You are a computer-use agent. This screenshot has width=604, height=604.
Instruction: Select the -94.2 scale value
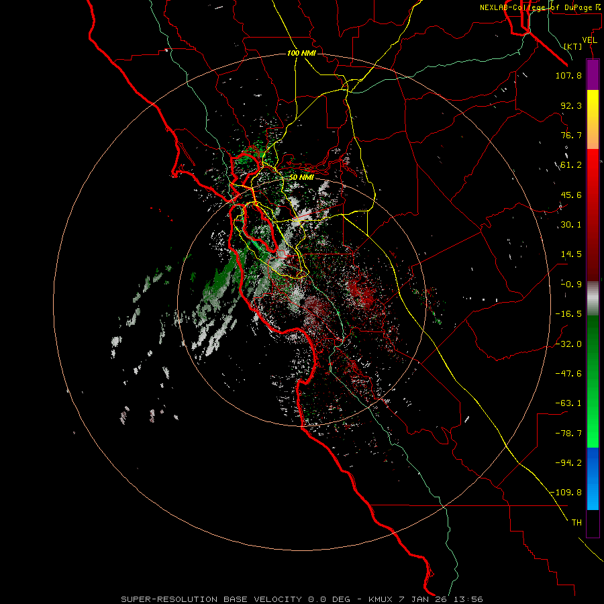click(x=568, y=463)
